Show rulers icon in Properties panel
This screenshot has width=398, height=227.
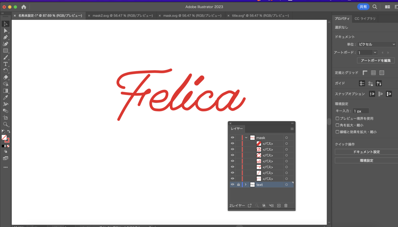[365, 73]
